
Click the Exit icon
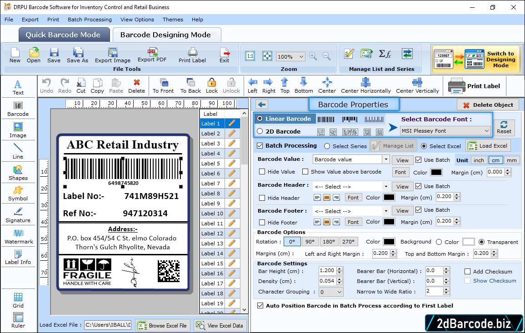tap(225, 55)
